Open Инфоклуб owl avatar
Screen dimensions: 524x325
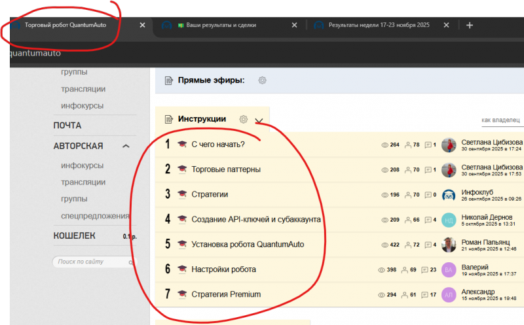tap(449, 196)
